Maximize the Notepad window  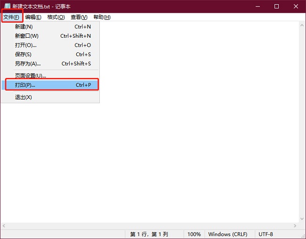click(276, 7)
